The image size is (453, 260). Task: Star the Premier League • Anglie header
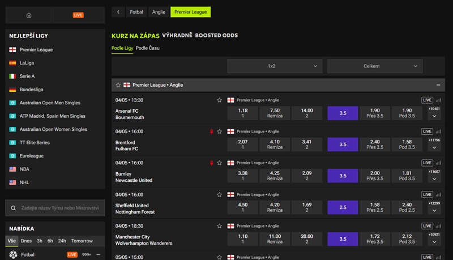pyautogui.click(x=118, y=85)
